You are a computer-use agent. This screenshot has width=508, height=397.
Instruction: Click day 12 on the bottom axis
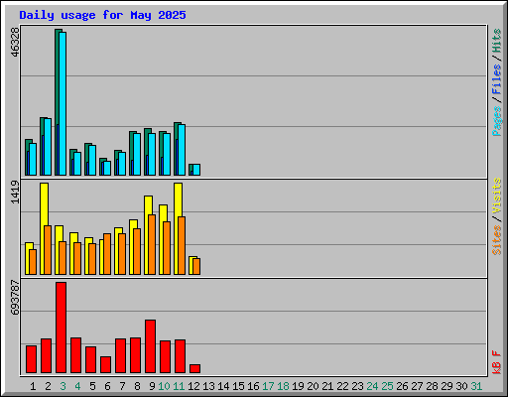[193, 386]
